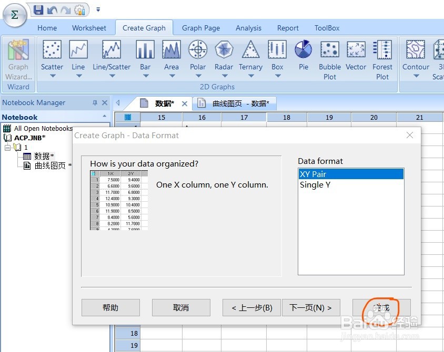Viewport: 444px width, 352px height.
Task: Open the Graph Wizard
Action: (18, 58)
